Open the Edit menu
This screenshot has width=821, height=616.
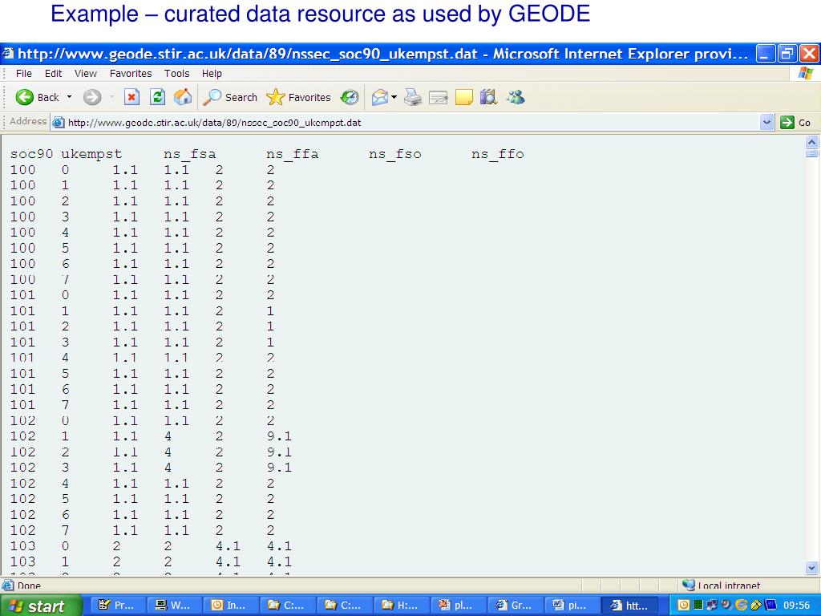pos(53,73)
